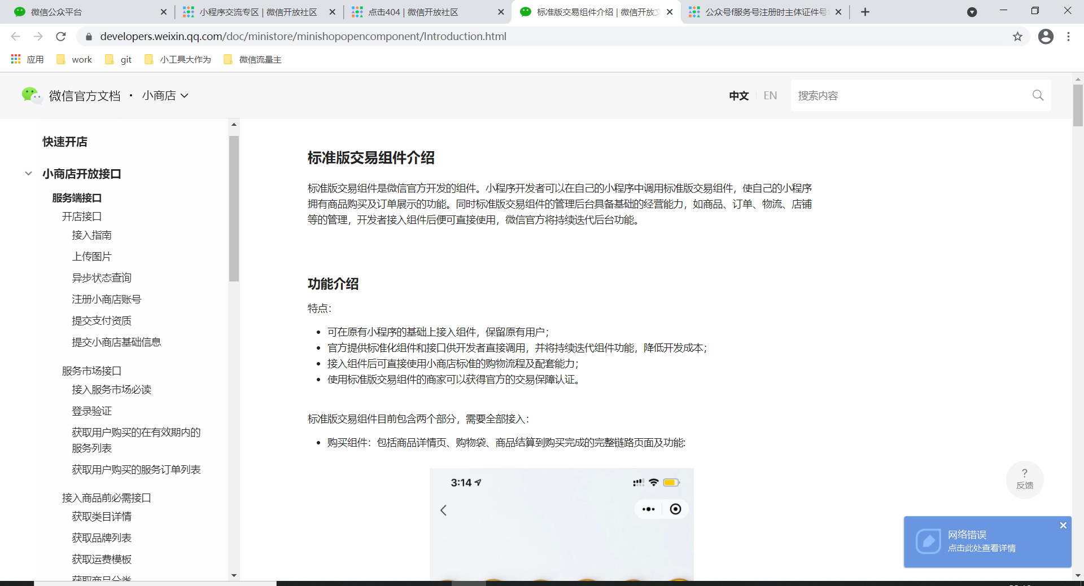Reload the current page
The height and width of the screenshot is (586, 1084).
click(x=61, y=37)
